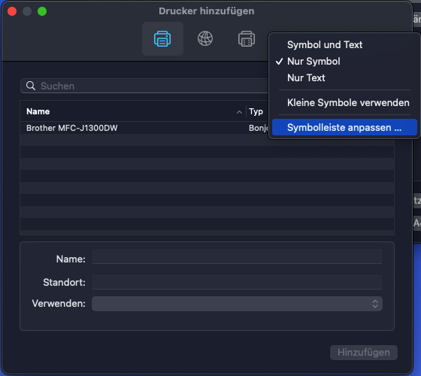421x376 pixels.
Task: Expand the Verwenden dropdown
Action: click(237, 304)
